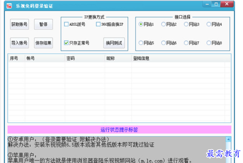This screenshot has height=163, width=243.
Task: Sort by the 帐号 column header
Action: pos(45,58)
